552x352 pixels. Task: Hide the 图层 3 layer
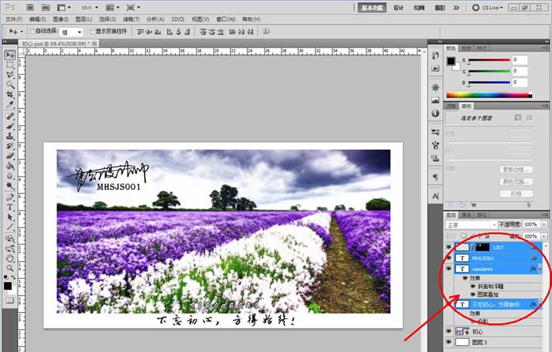449,342
